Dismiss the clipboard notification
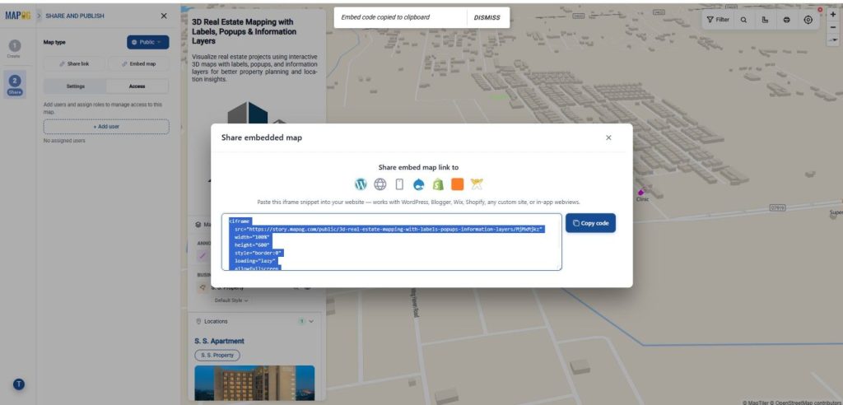Screen dimensions: 843x405 click(487, 18)
